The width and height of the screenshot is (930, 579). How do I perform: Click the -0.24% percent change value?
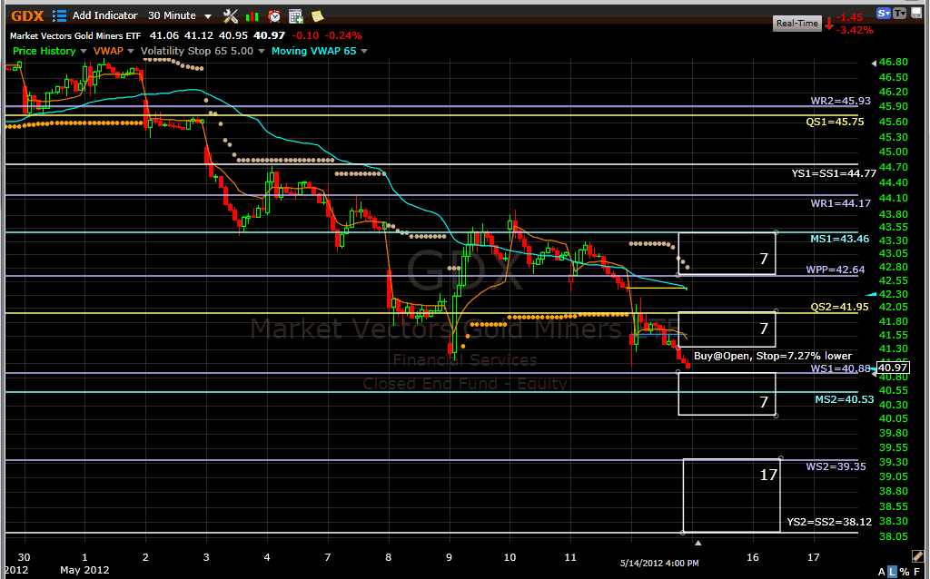(342, 35)
